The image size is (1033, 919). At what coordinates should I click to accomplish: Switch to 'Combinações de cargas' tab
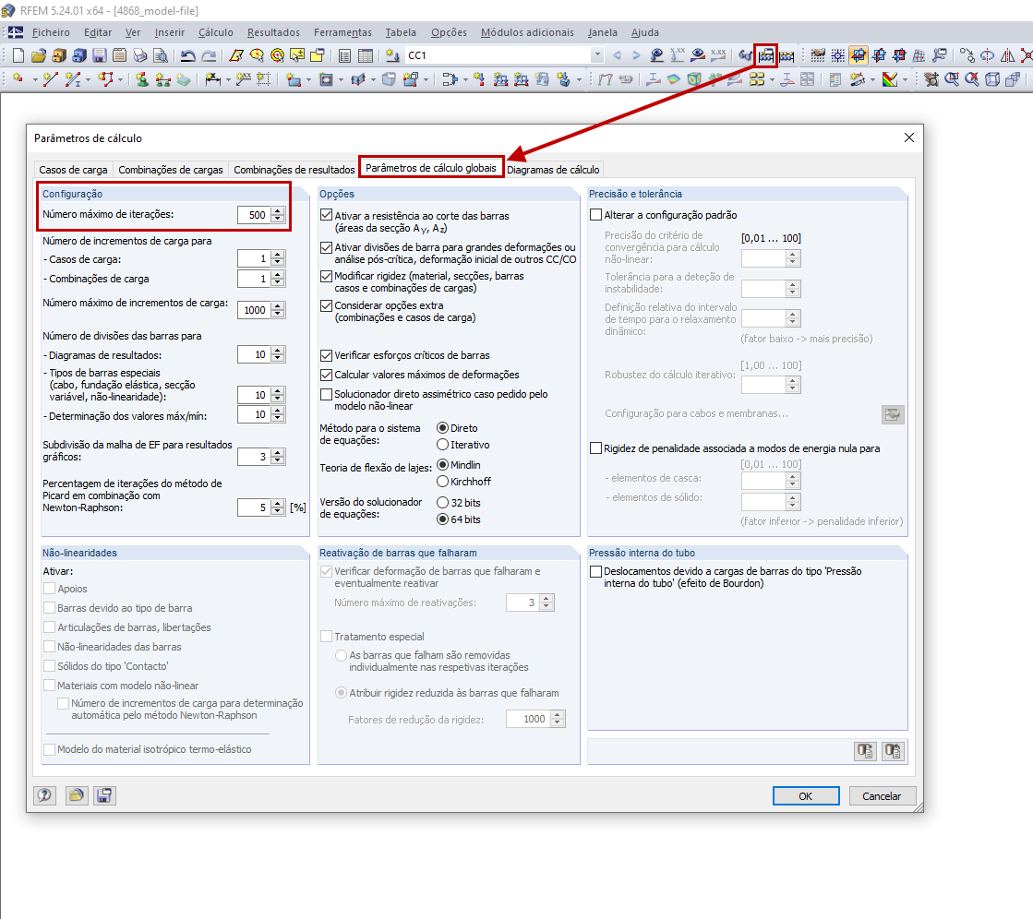coord(171,170)
